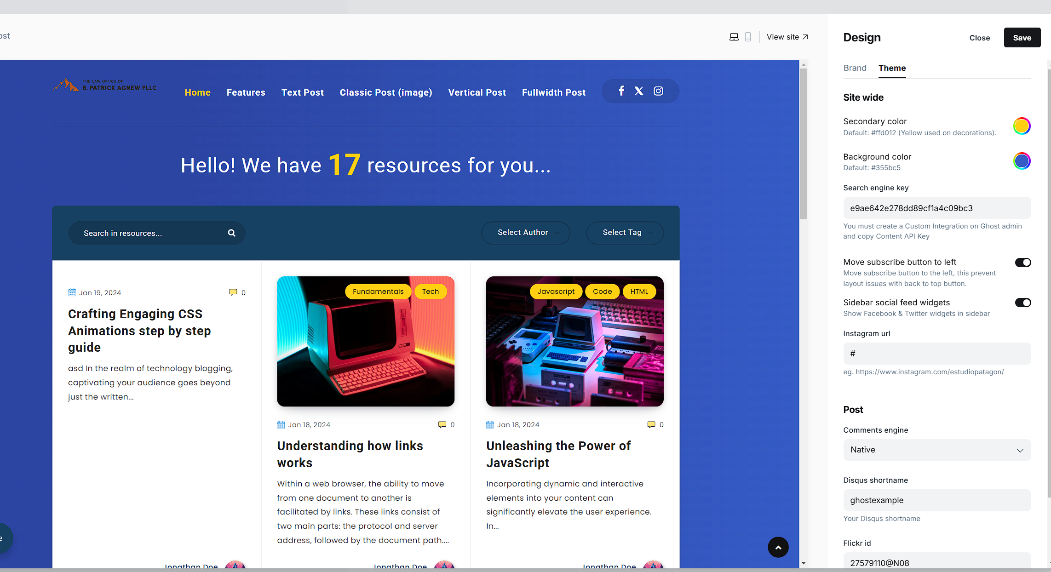Toggle Move subscribe button to left
Image resolution: width=1051 pixels, height=572 pixels.
click(1023, 263)
